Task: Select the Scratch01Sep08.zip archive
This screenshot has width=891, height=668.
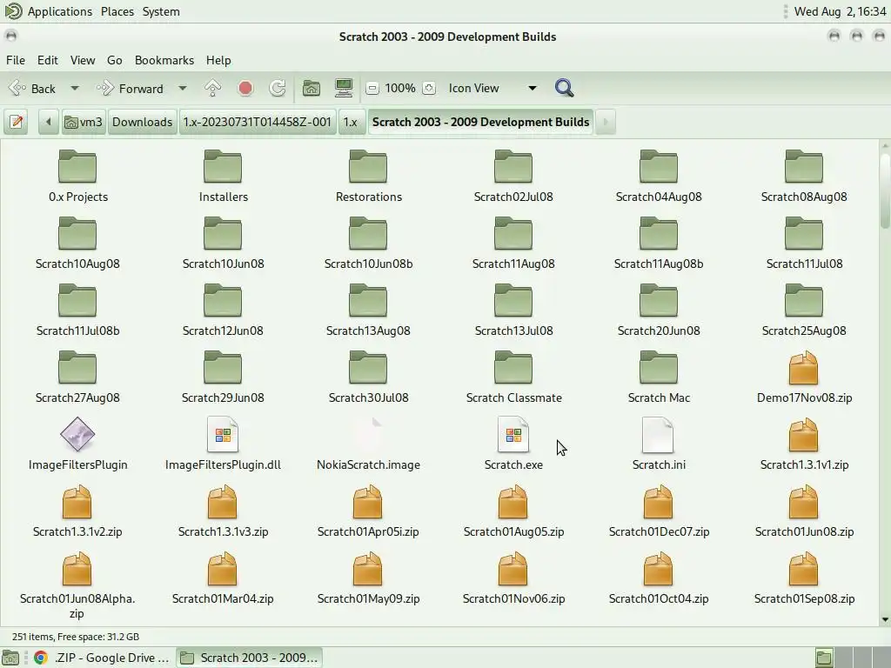Action: point(804,578)
